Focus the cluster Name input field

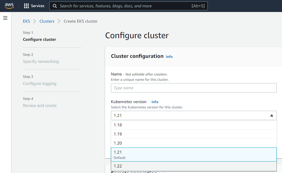(194, 88)
